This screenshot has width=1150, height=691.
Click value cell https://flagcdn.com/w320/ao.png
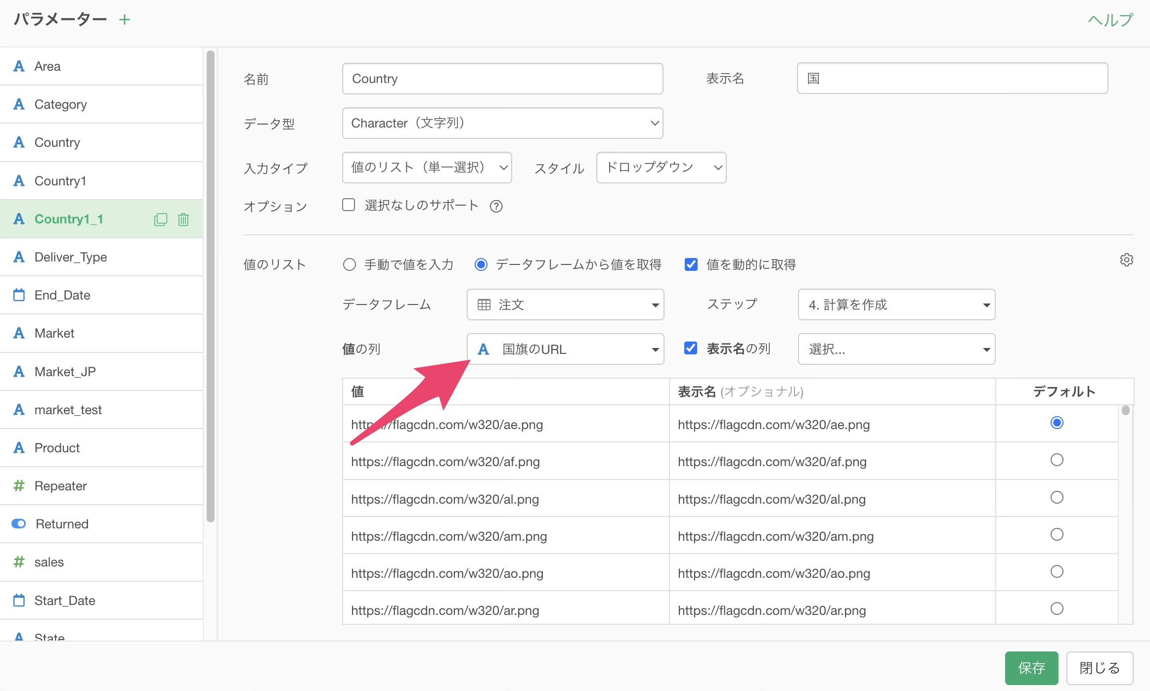click(506, 573)
